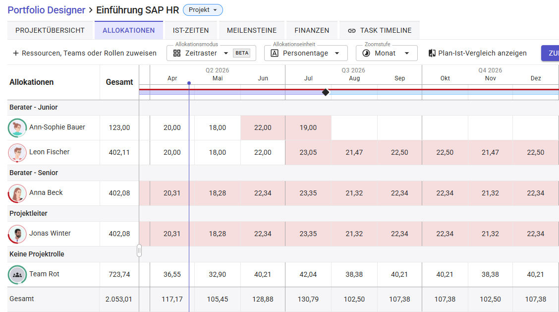
Task: Click the Jul total 130,79
Action: [x=308, y=299]
